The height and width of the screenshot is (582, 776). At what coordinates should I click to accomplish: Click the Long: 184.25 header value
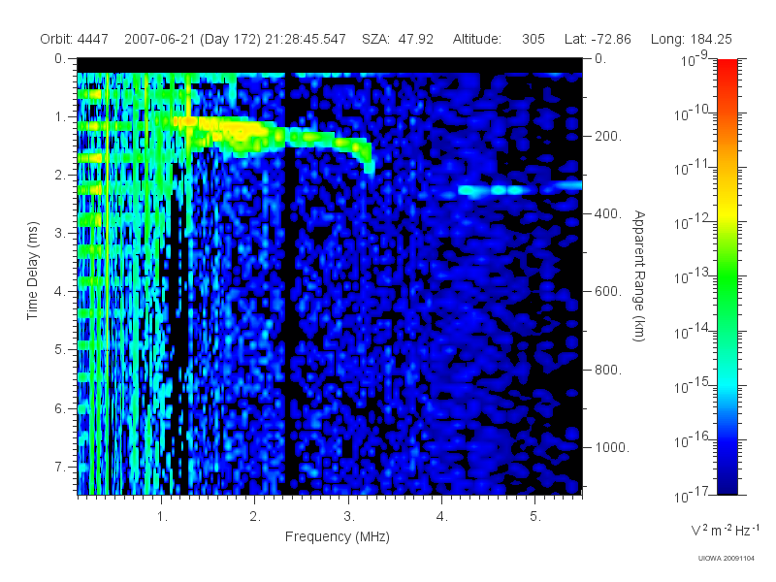(x=692, y=39)
